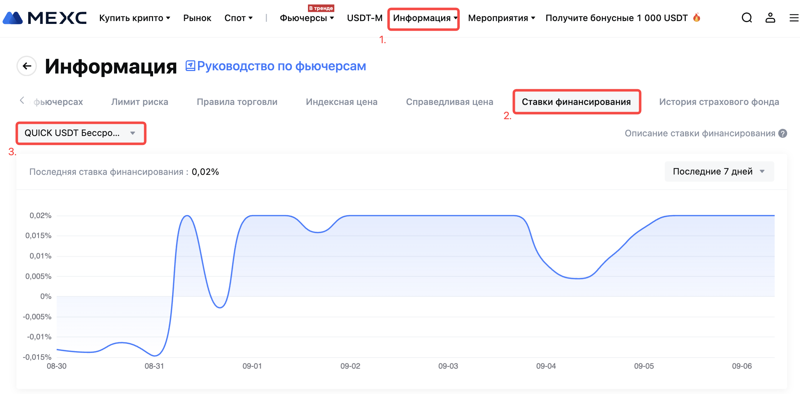Go to the Рынок page
This screenshot has width=800, height=394.
[197, 18]
